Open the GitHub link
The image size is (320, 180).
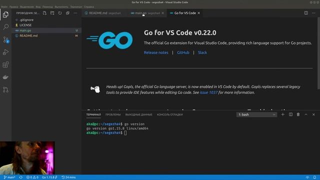[x=183, y=52]
